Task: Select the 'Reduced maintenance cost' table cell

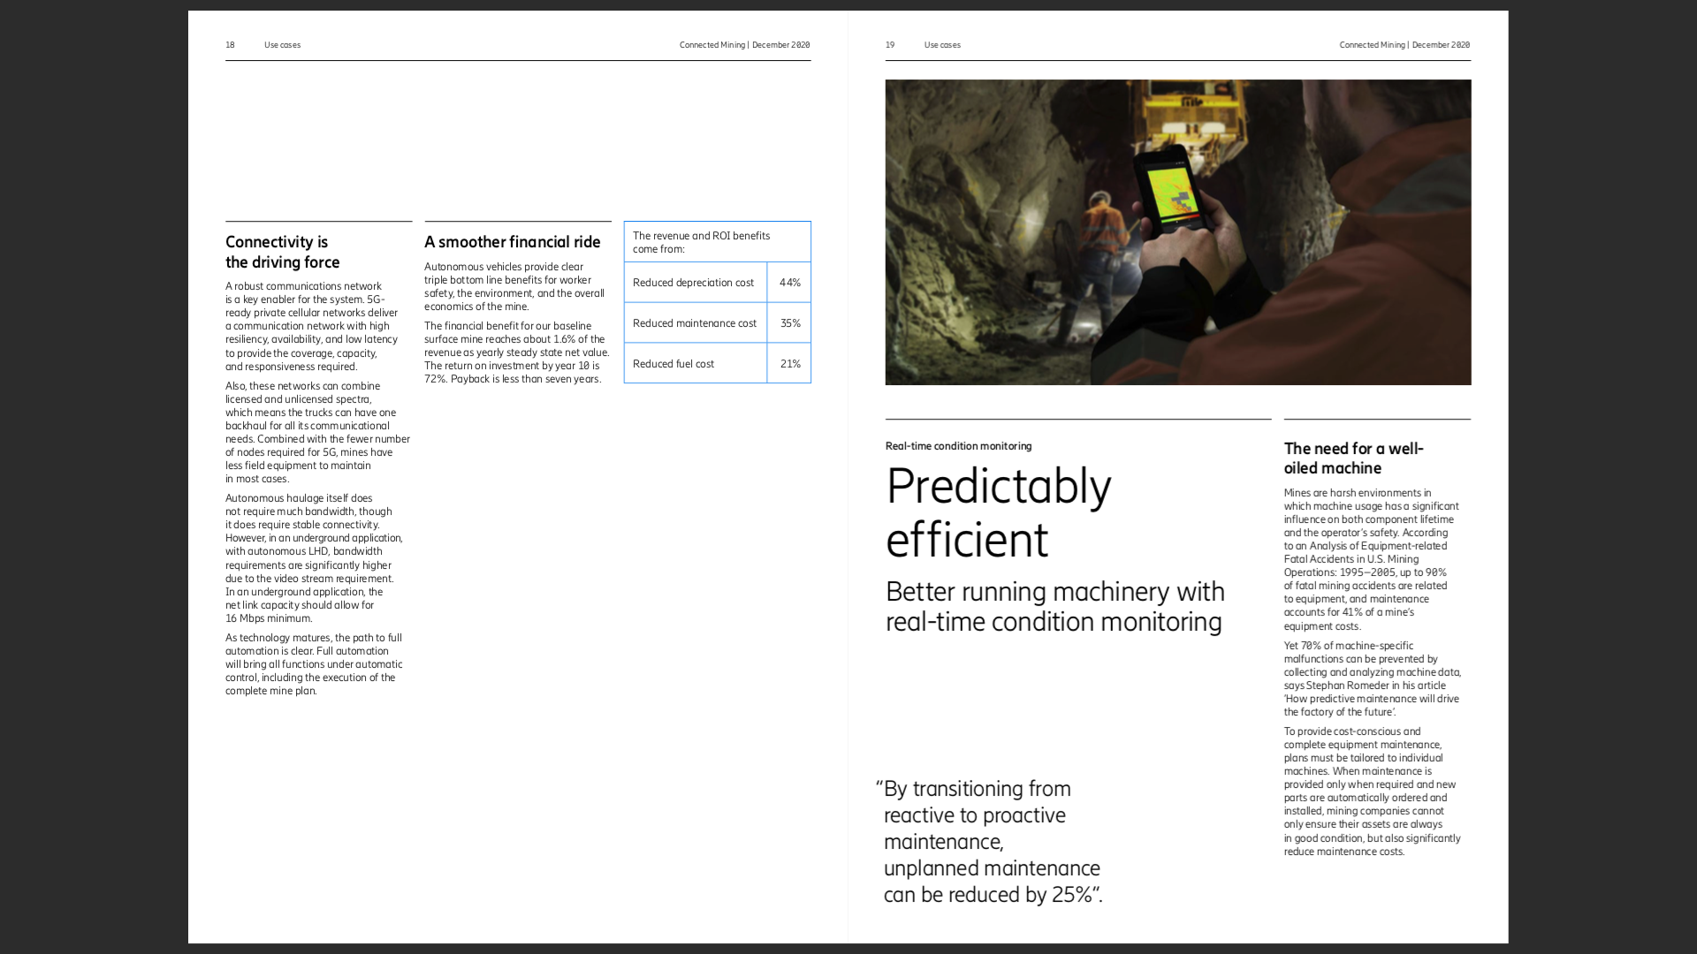Action: (x=696, y=323)
